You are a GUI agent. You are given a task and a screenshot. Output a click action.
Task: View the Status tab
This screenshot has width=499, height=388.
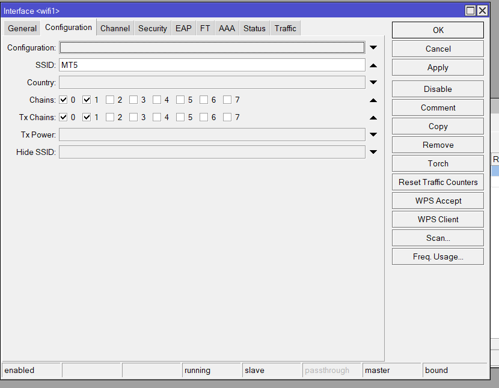(254, 28)
